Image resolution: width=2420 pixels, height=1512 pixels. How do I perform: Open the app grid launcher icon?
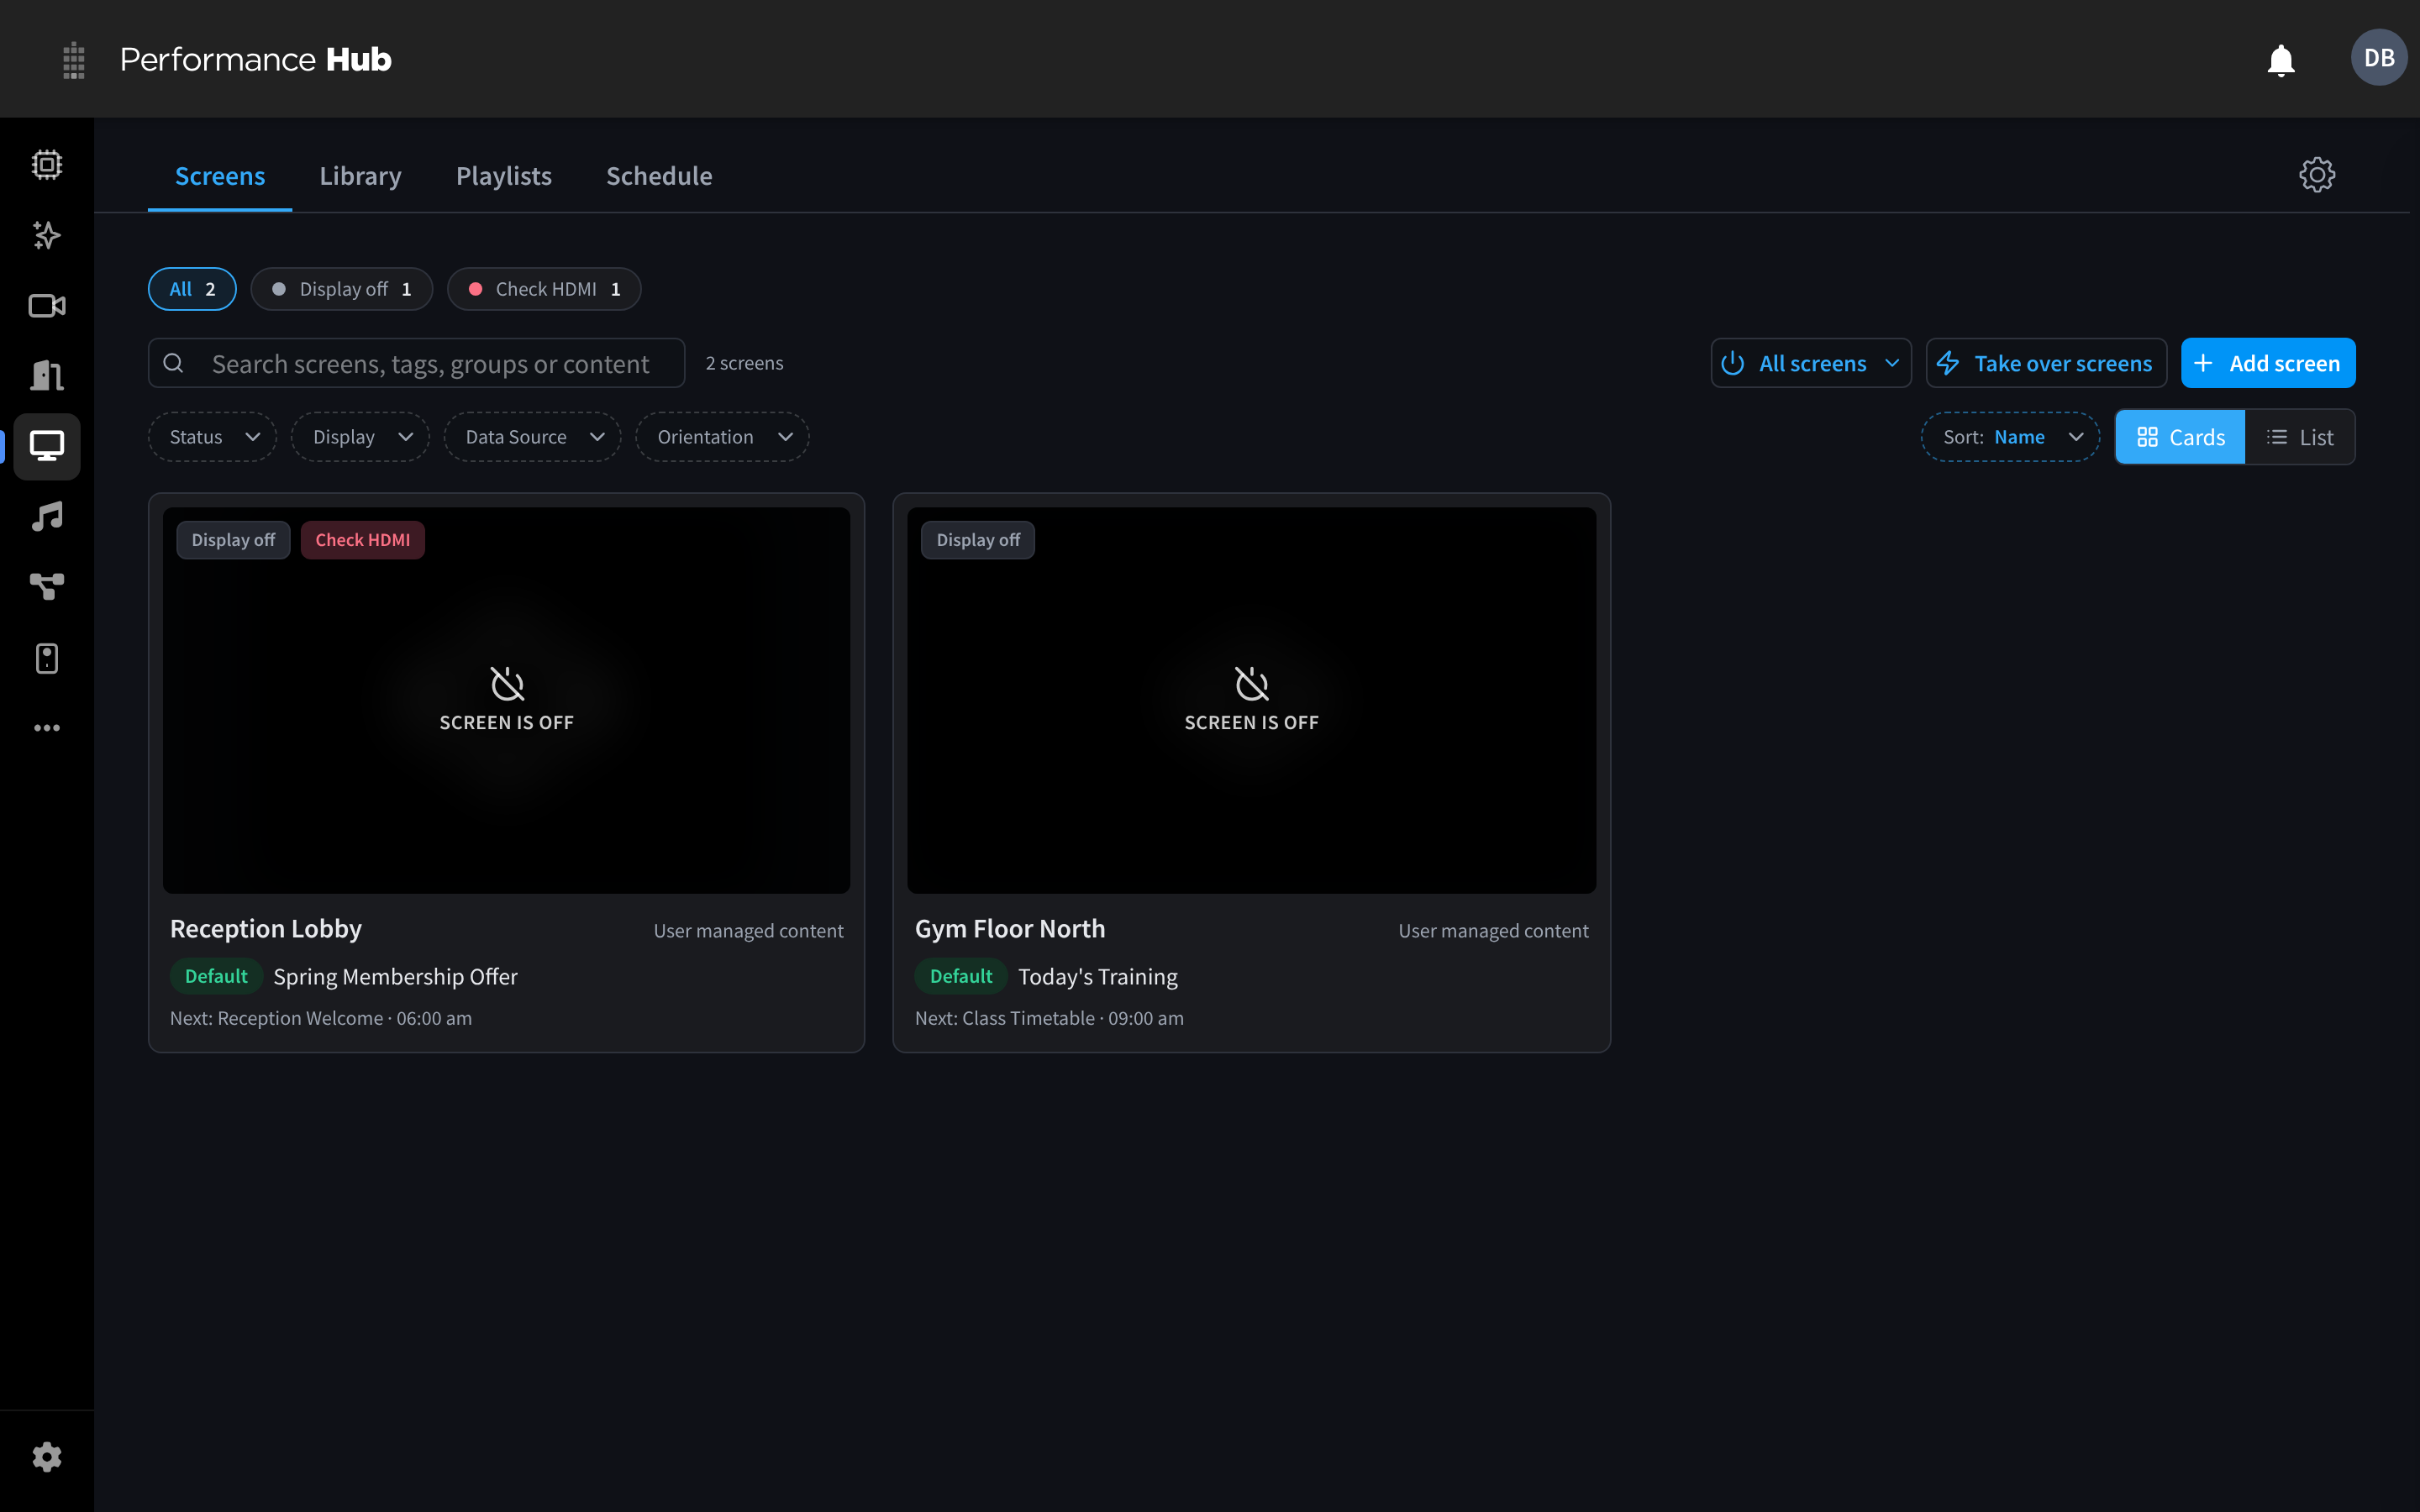coord(73,60)
